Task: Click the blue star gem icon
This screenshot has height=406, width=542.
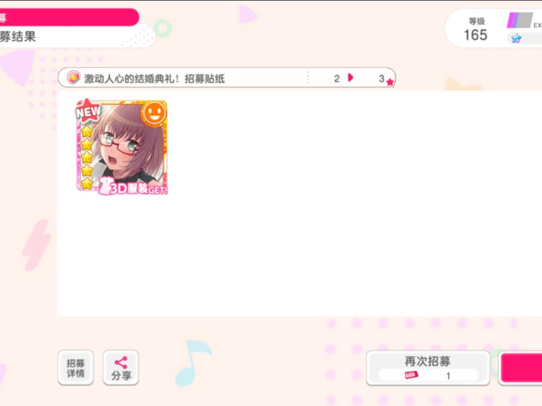Action: [516, 38]
